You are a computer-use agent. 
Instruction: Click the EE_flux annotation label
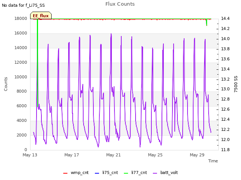click(41, 16)
